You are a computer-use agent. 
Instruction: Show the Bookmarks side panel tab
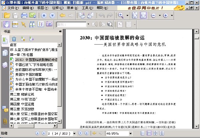tap(5, 41)
